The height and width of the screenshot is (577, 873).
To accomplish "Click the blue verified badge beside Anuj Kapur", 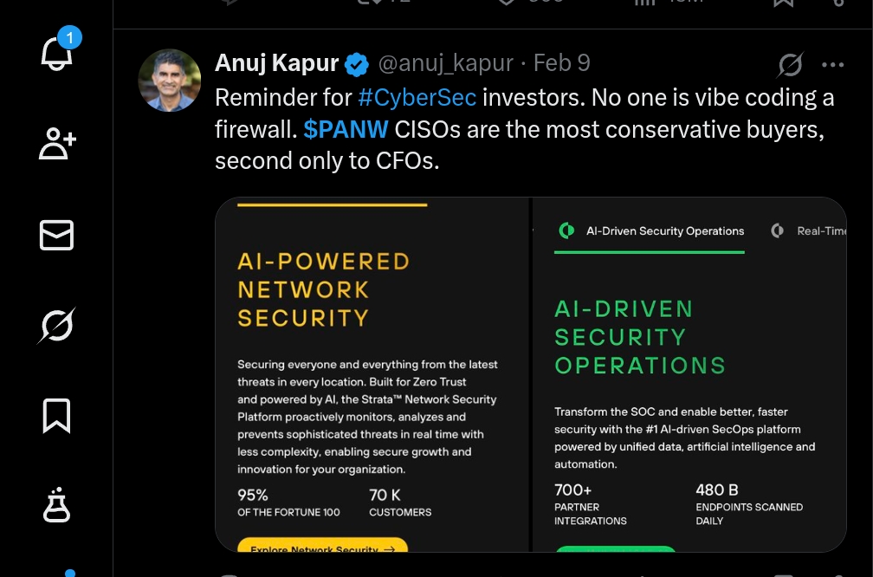I will click(357, 64).
